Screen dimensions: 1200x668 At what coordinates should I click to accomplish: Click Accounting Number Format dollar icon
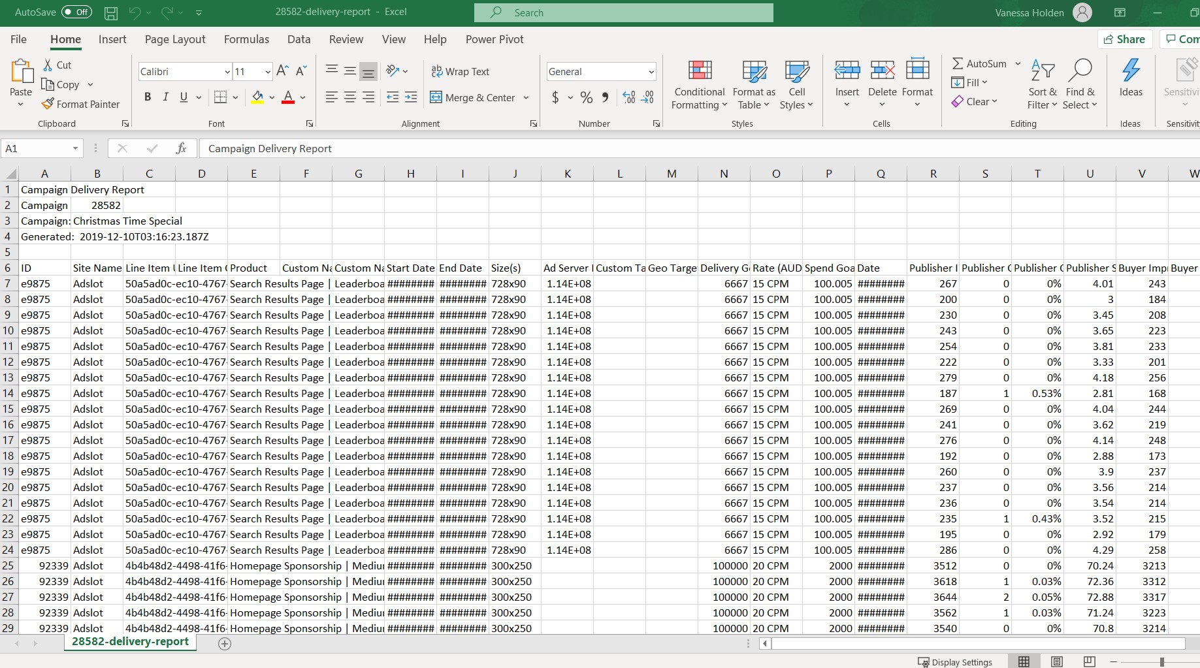coord(555,97)
